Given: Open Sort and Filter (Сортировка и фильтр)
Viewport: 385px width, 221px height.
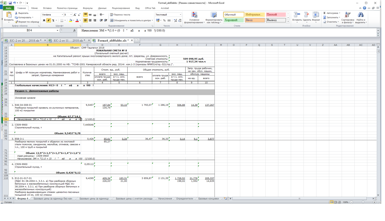Looking at the screenshot, I should coord(348,18).
